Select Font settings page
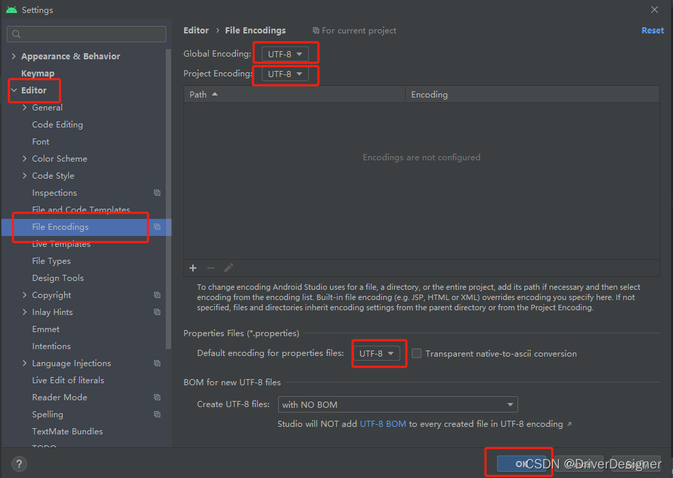673x478 pixels. (41, 142)
